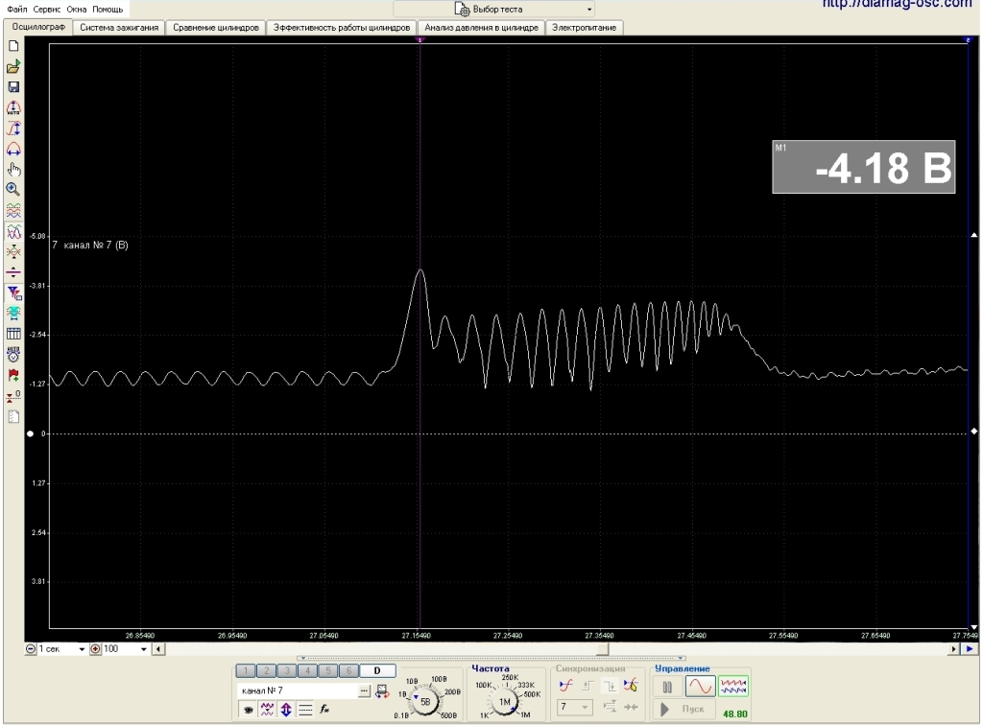Click the horizontal lines channel icon
Viewport: 983px width, 725px height.
tap(305, 710)
